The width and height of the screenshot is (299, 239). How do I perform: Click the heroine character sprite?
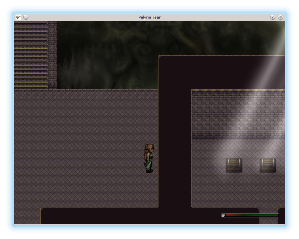point(149,159)
